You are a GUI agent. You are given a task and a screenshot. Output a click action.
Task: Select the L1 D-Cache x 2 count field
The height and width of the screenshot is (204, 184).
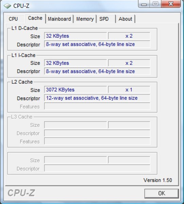pos(129,36)
